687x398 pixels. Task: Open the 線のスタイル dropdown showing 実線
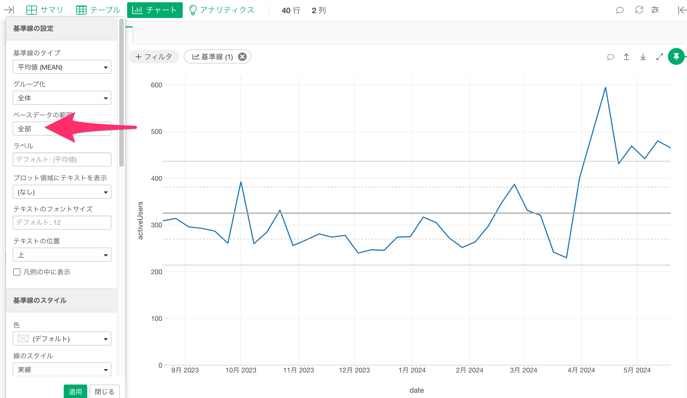pyautogui.click(x=62, y=370)
